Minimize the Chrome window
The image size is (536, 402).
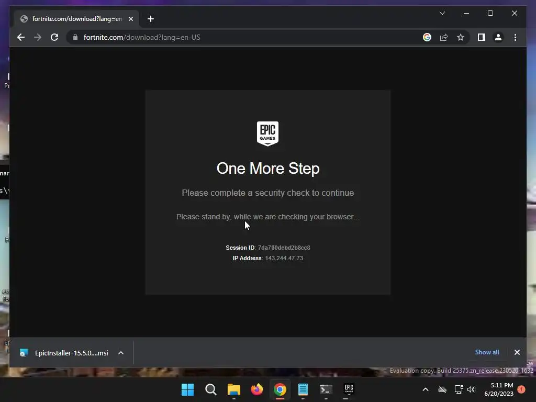(x=466, y=13)
